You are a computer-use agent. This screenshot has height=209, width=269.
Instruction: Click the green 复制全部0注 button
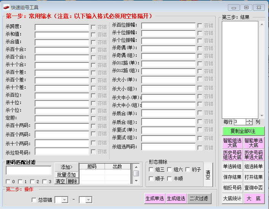pos(243,131)
